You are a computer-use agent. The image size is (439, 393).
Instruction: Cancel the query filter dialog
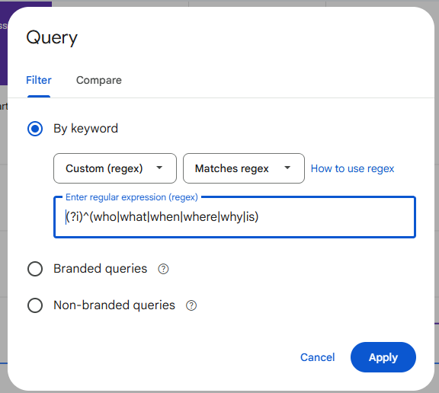[318, 357]
